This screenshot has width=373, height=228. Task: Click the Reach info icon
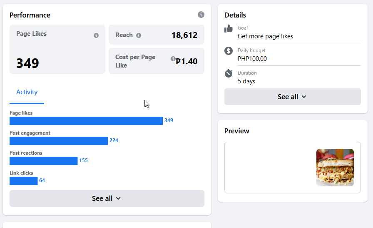tap(139, 35)
